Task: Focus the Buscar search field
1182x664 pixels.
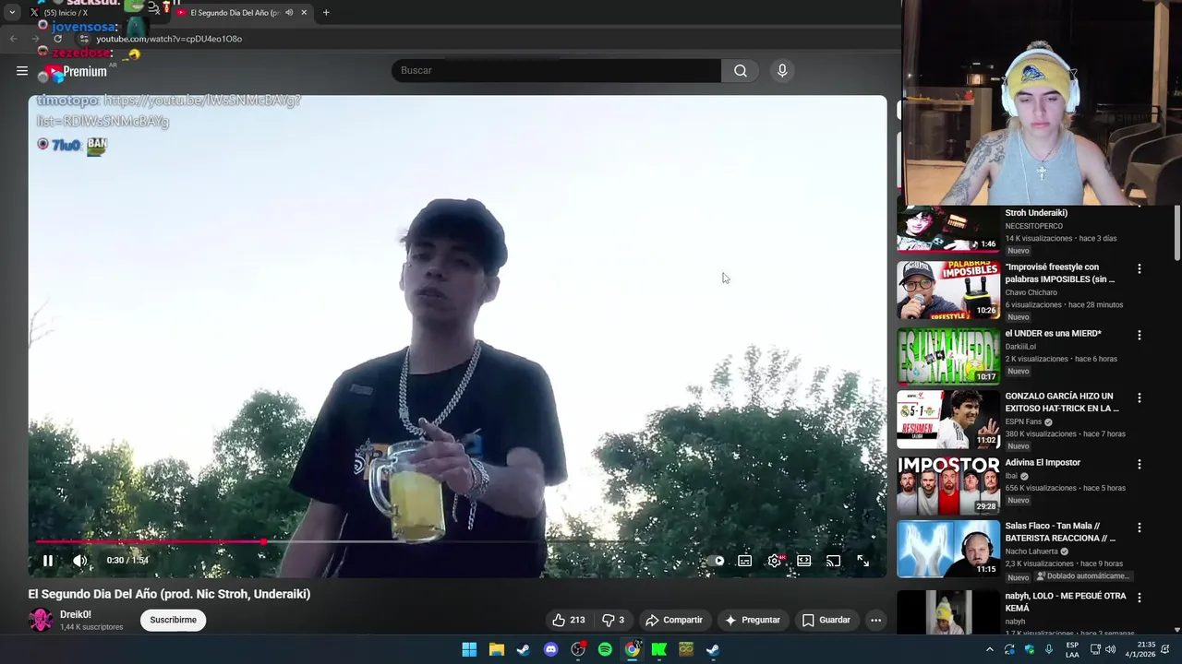Action: (x=557, y=70)
